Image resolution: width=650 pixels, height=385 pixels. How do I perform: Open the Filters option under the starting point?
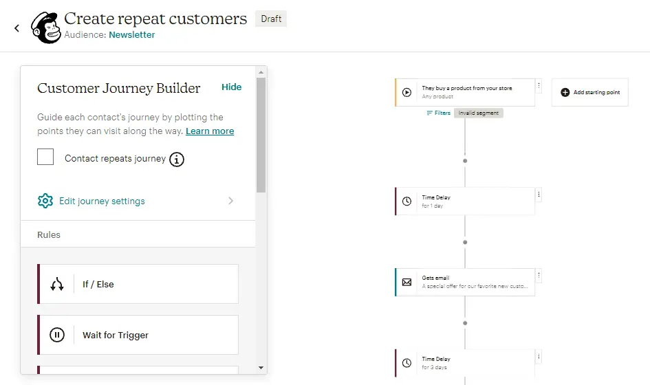pos(439,113)
